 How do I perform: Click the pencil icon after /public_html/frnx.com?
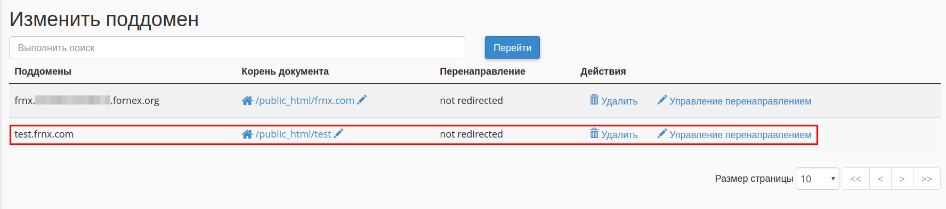point(362,100)
